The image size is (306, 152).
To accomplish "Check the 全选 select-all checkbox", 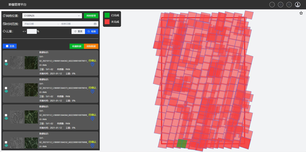I will click(x=7, y=46).
